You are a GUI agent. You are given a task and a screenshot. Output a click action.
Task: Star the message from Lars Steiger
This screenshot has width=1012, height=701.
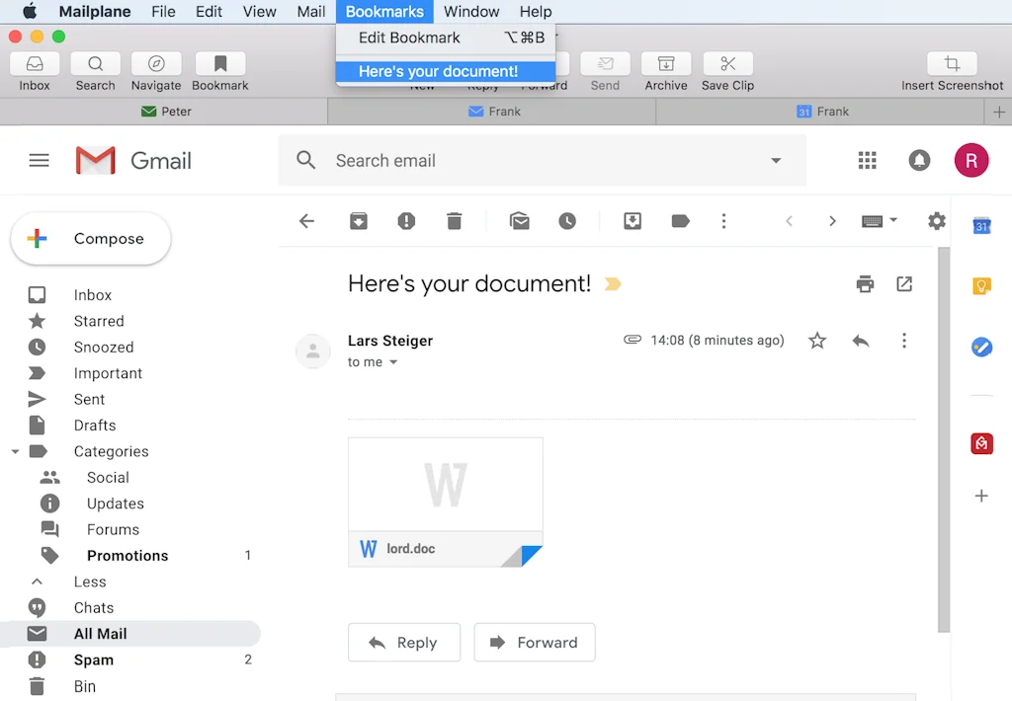(817, 340)
